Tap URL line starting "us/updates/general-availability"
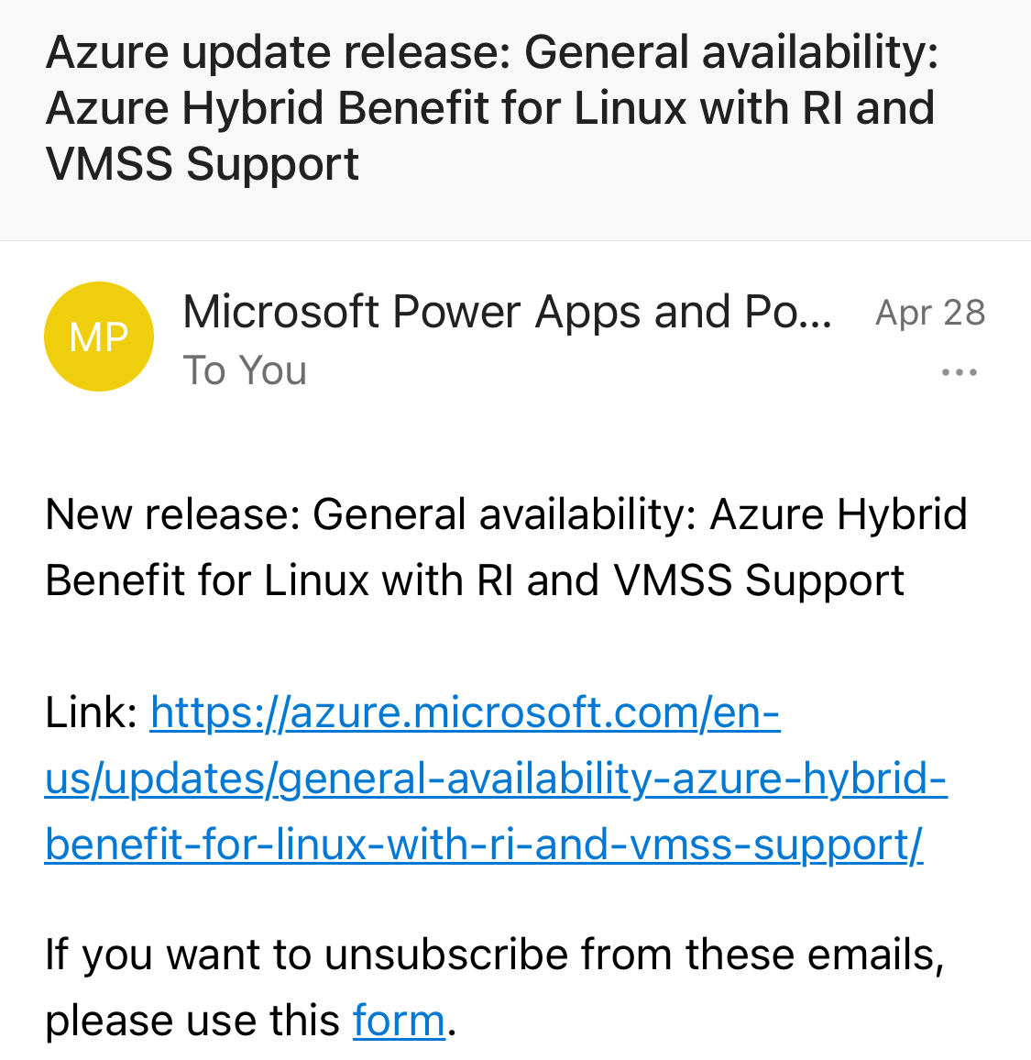 [495, 778]
